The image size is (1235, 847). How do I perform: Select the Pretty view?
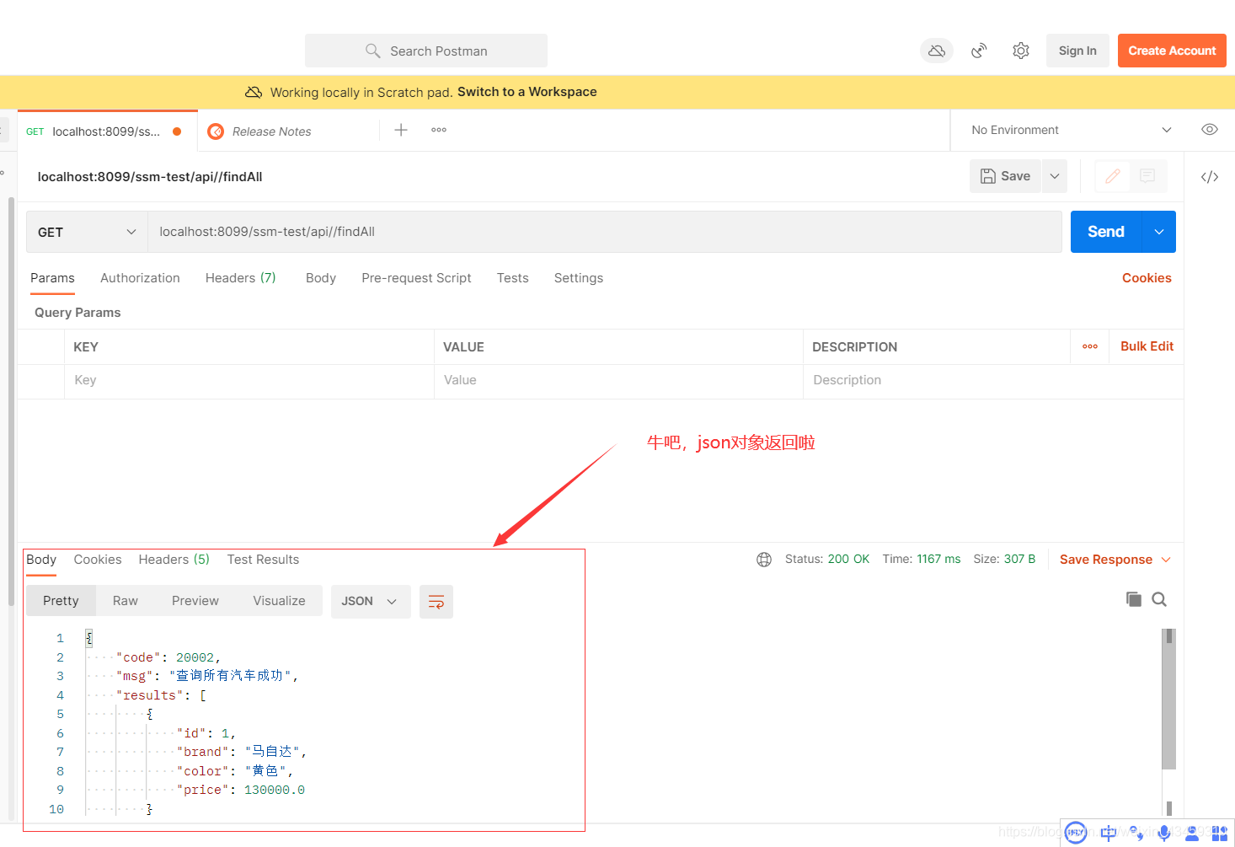61,601
